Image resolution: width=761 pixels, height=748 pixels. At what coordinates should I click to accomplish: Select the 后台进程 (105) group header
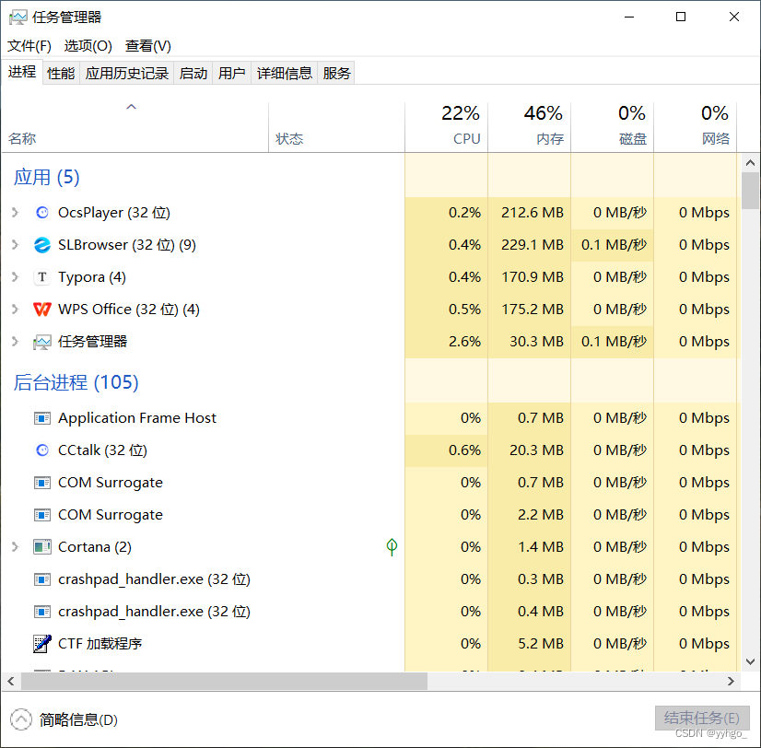(x=76, y=382)
